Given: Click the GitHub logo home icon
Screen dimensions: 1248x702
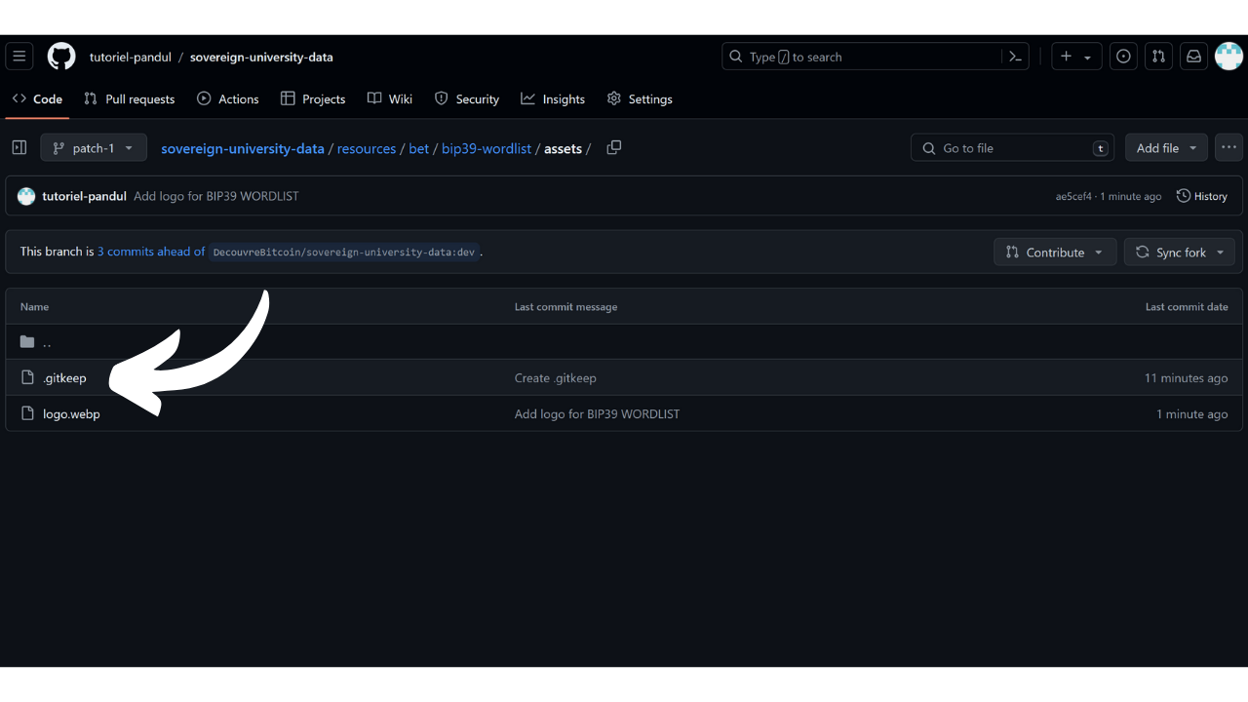Looking at the screenshot, I should pos(61,57).
